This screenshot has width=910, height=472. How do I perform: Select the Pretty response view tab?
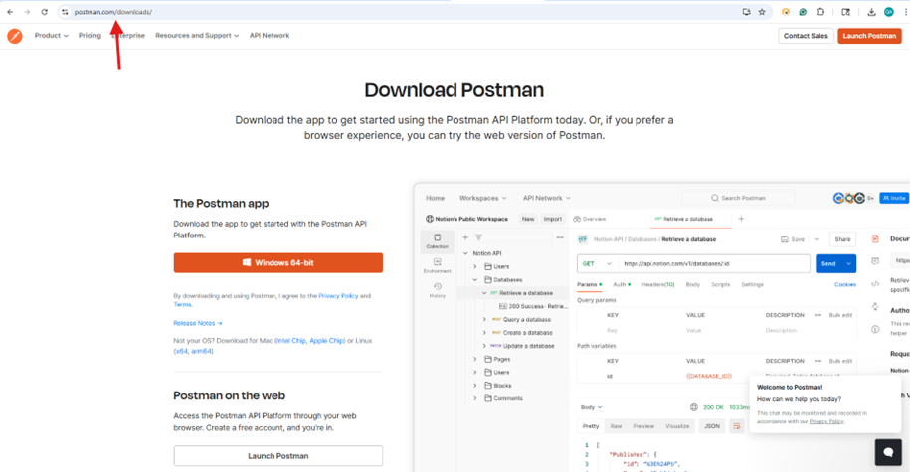pyautogui.click(x=590, y=426)
